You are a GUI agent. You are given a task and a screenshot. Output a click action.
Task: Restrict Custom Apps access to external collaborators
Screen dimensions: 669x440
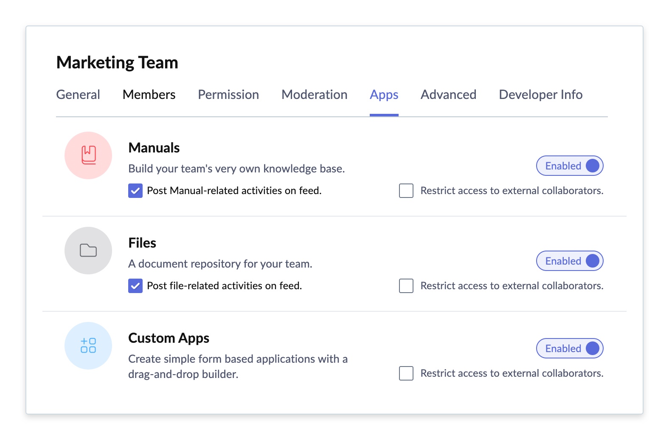coord(406,373)
